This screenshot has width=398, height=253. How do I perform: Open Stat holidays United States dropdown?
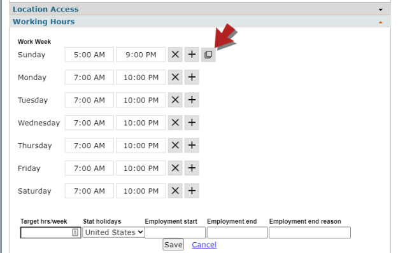coord(113,232)
